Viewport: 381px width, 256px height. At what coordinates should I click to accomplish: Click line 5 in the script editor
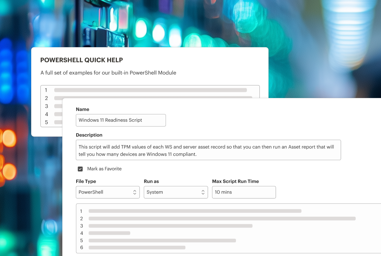(162, 241)
